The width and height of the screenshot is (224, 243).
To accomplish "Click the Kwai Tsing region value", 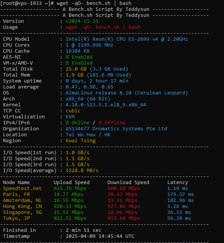I will pos(81,141).
